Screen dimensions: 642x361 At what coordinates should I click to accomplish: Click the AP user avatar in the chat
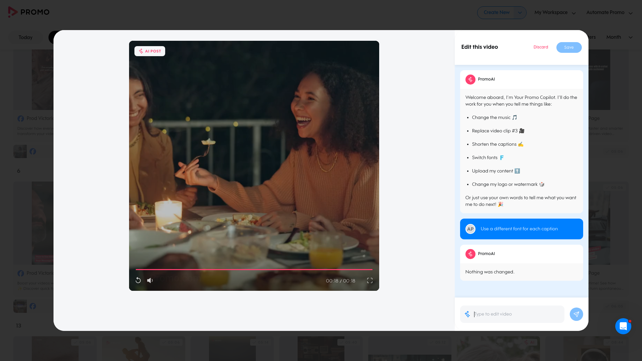[x=470, y=229]
